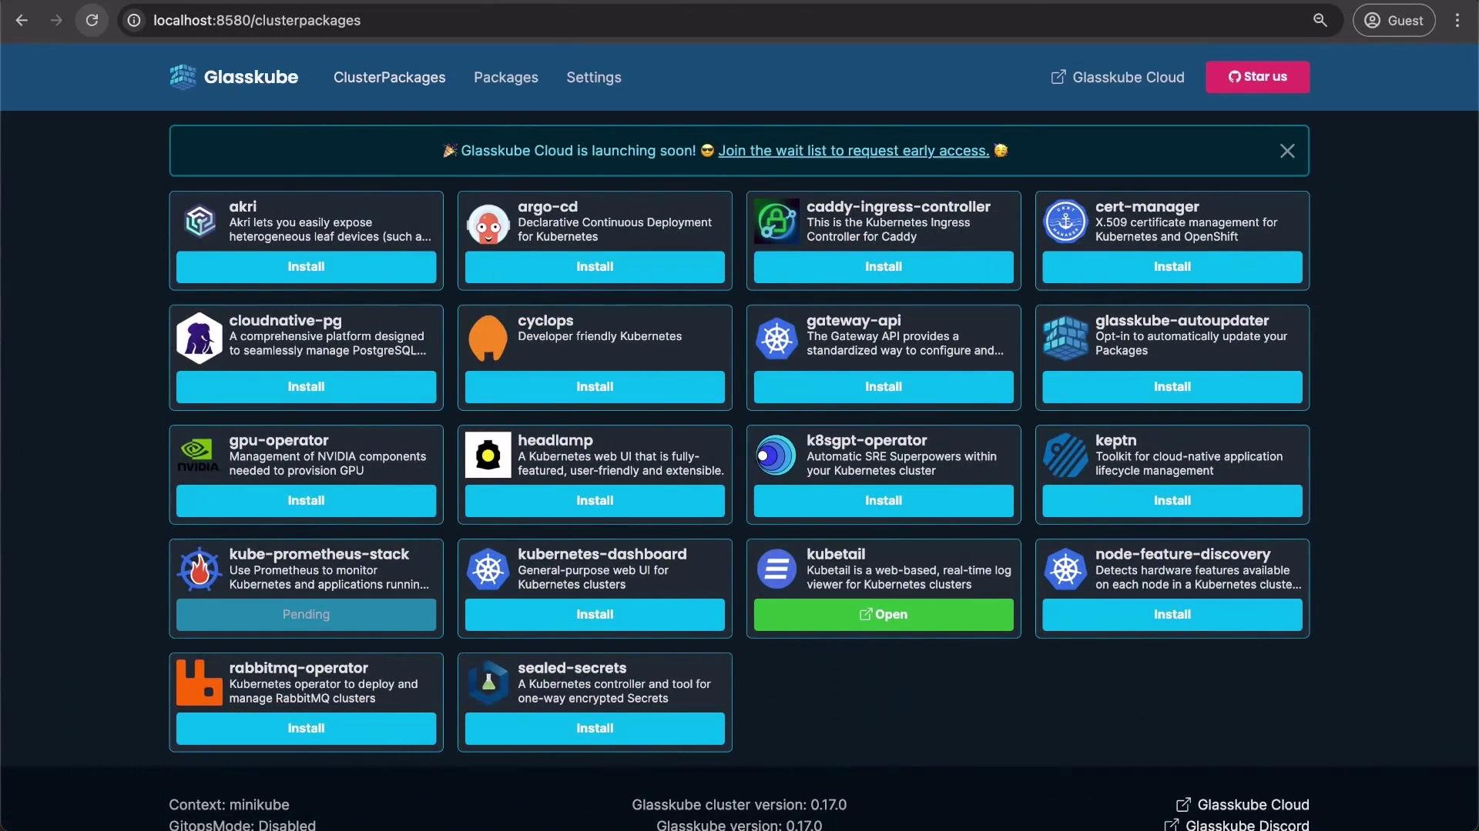Click the cyclops orange icon
1479x831 pixels.
[x=488, y=338]
